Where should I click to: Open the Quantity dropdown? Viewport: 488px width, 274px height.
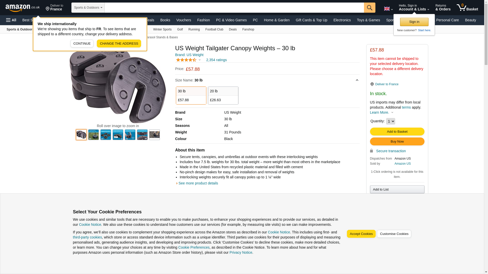click(x=390, y=121)
